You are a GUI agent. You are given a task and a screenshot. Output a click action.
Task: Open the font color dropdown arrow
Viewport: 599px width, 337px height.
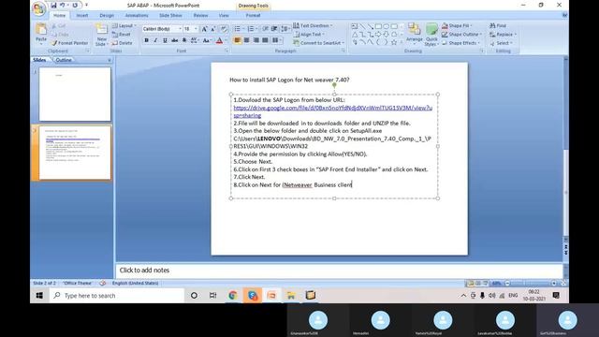(226, 40)
